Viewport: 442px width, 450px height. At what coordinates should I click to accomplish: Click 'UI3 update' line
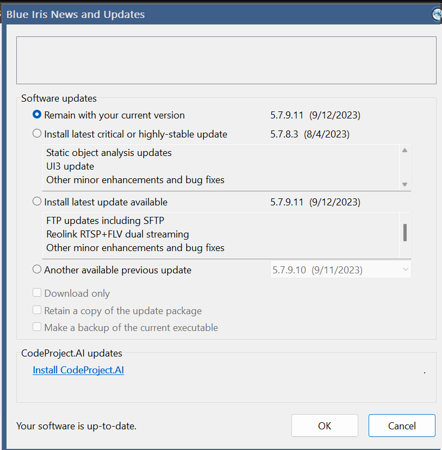[70, 166]
